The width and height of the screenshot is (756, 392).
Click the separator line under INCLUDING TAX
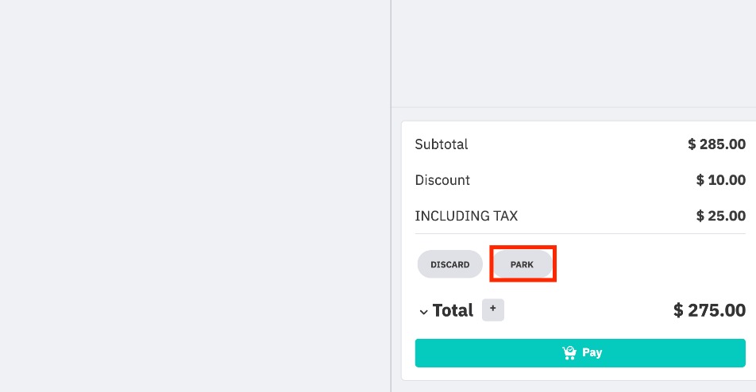(x=580, y=233)
